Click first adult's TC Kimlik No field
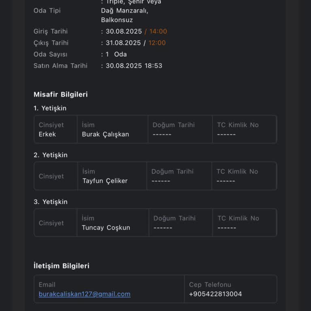Screen dimensions: 311x311 (x=244, y=130)
